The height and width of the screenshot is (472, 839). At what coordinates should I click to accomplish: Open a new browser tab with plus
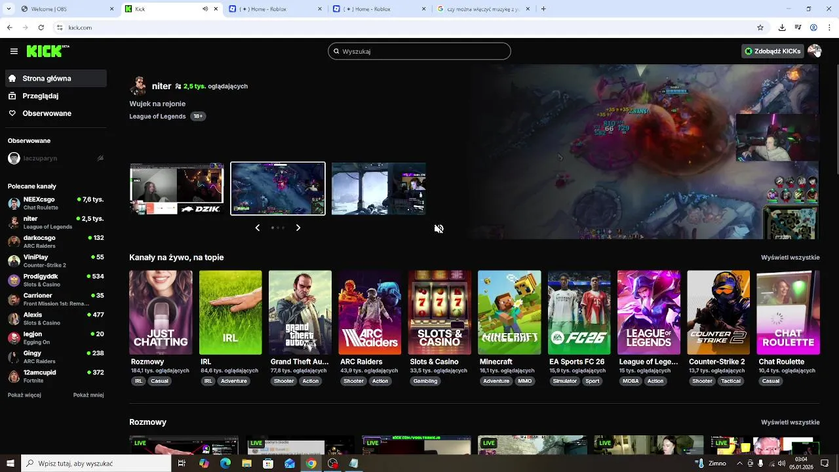[x=543, y=9]
